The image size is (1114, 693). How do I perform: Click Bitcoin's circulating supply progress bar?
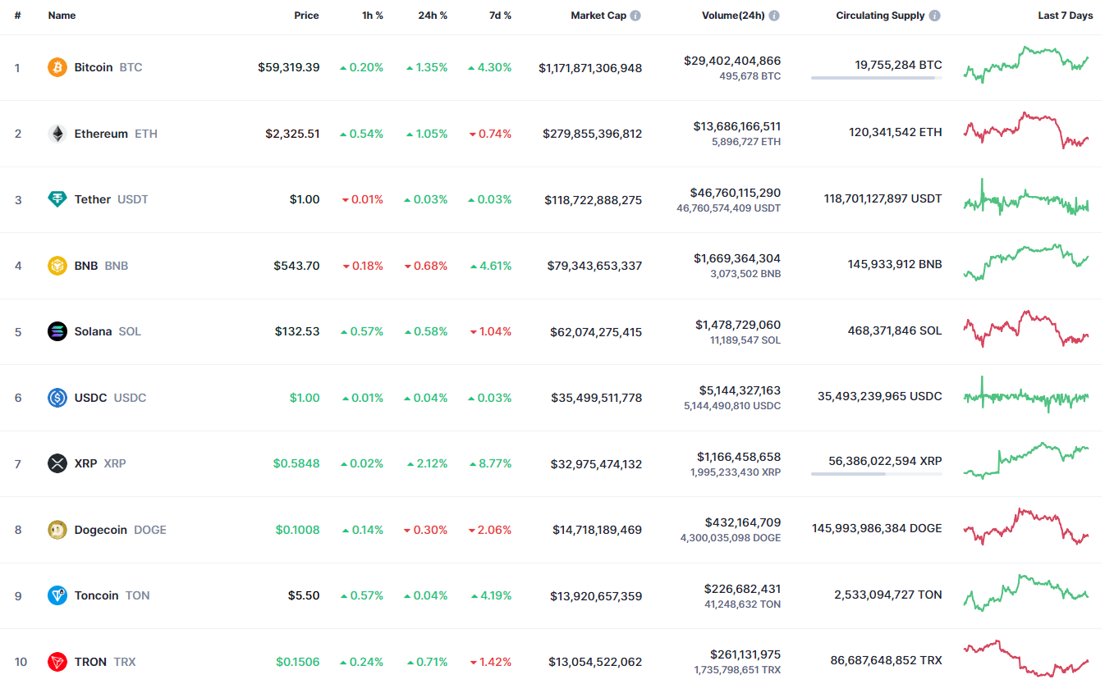pyautogui.click(x=877, y=78)
